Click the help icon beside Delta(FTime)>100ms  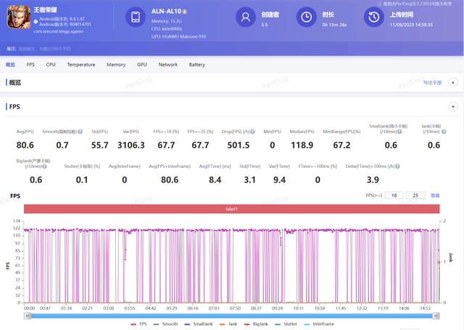[398, 166]
